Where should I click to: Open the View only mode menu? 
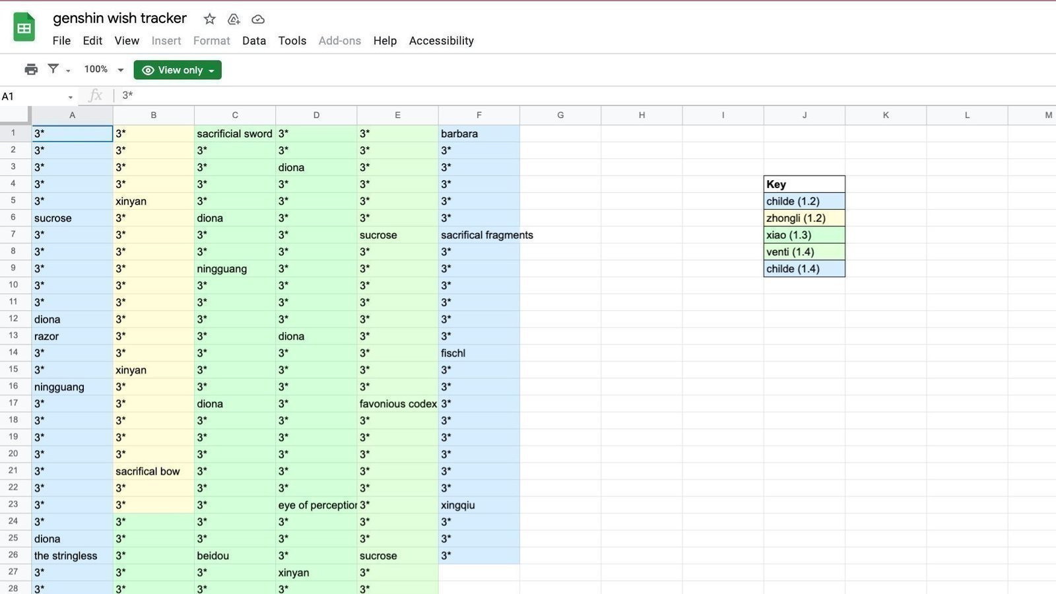(x=178, y=70)
